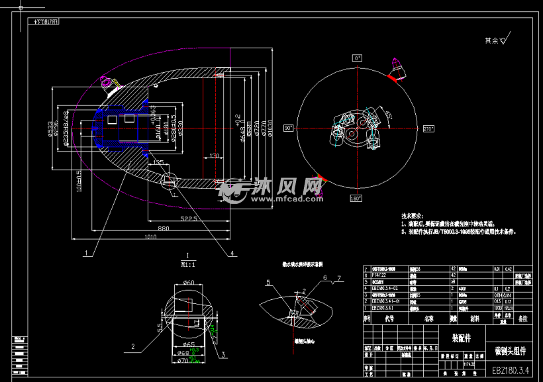Pick the 522.5 dimension text
This screenshot has width=543, height=382.
(189, 218)
